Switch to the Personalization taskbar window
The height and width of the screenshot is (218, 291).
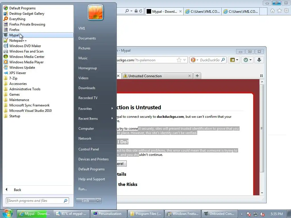[x=109, y=213]
